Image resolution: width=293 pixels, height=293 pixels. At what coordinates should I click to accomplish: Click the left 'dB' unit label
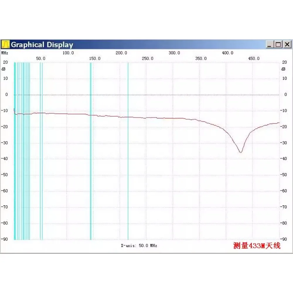click(x=3, y=69)
